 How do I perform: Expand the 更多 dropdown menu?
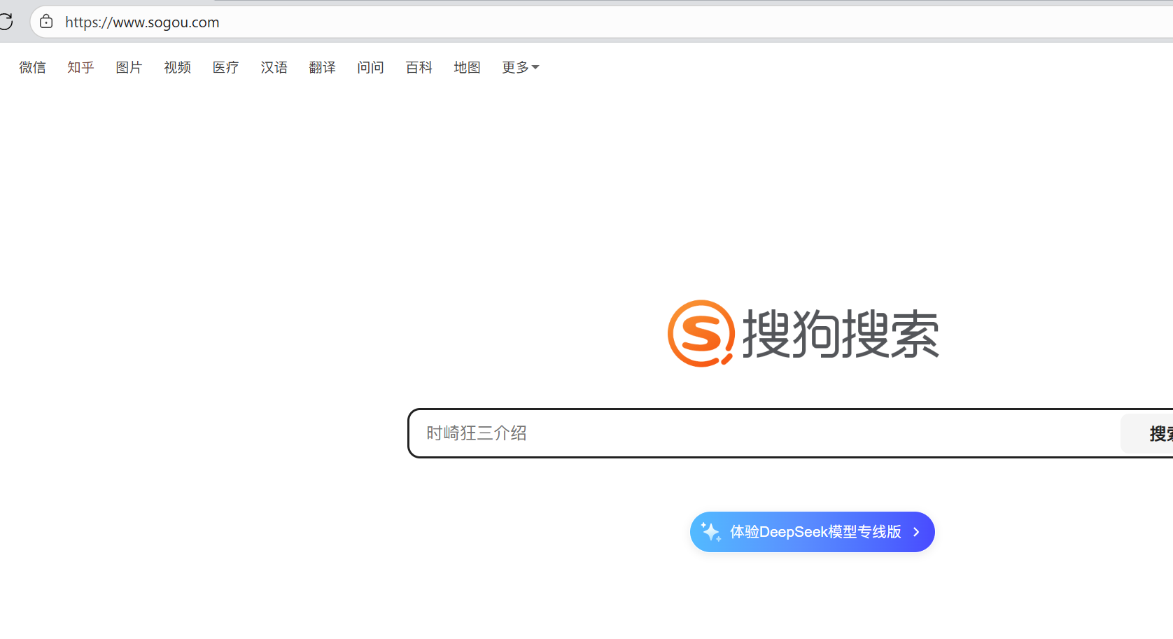(x=520, y=67)
